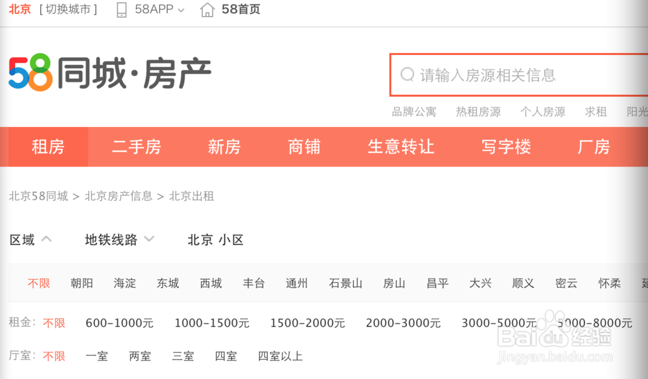The image size is (648, 379).
Task: Filter by 大兴 district
Action: 480,283
